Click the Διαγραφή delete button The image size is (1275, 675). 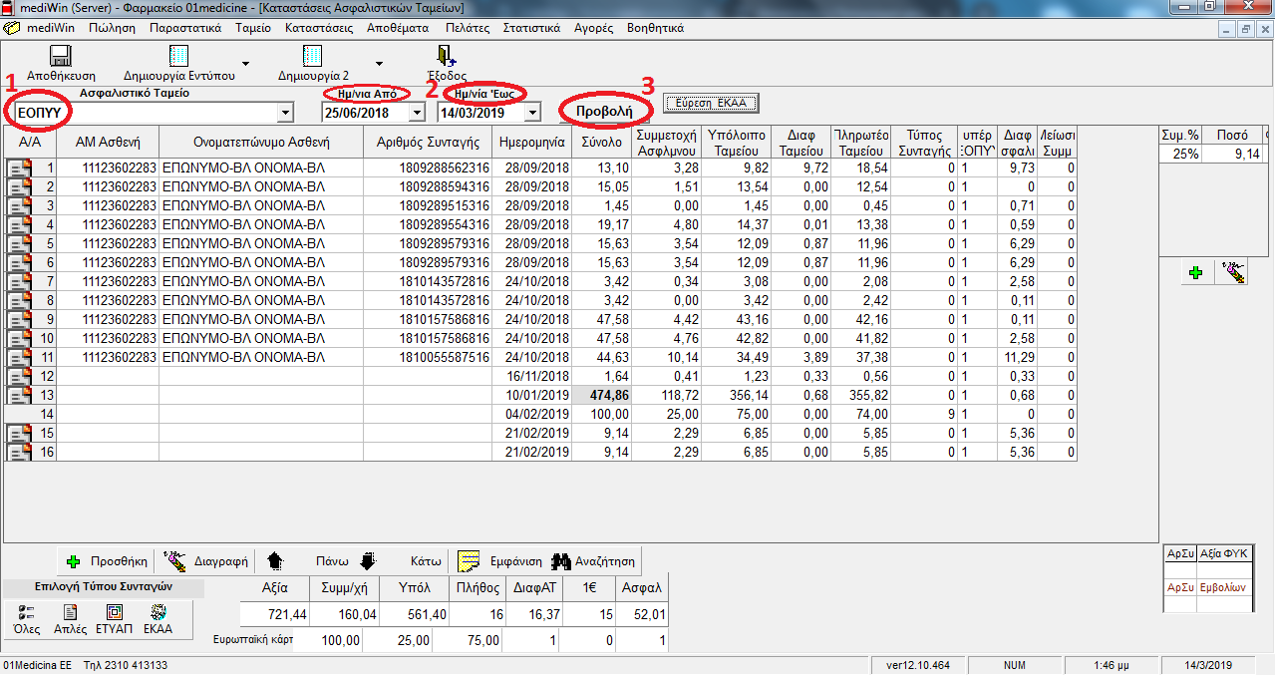click(206, 560)
